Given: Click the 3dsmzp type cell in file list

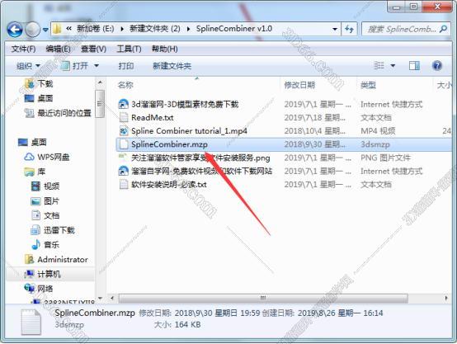Looking at the screenshot, I should 375,144.
